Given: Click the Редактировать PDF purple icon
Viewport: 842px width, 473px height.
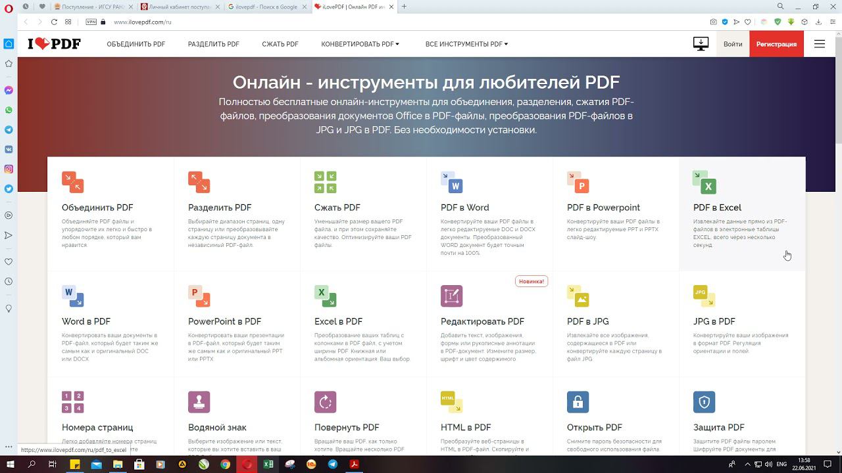Looking at the screenshot, I should [451, 296].
